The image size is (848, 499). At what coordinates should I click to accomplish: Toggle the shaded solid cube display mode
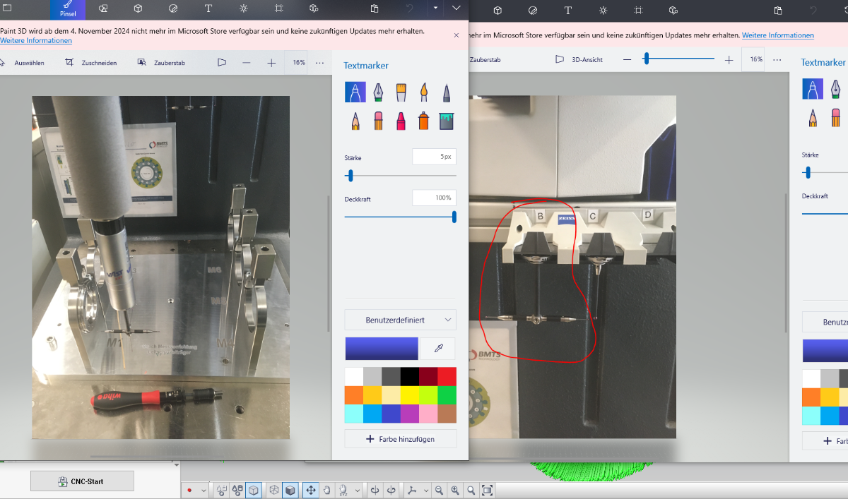(x=290, y=490)
